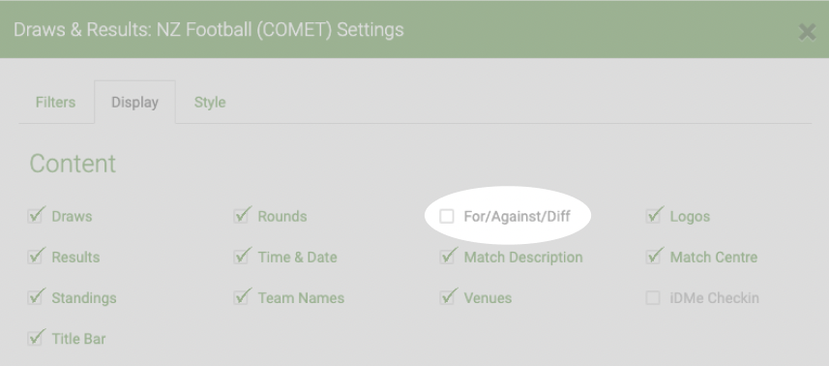Switch to the Filters tab

55,102
